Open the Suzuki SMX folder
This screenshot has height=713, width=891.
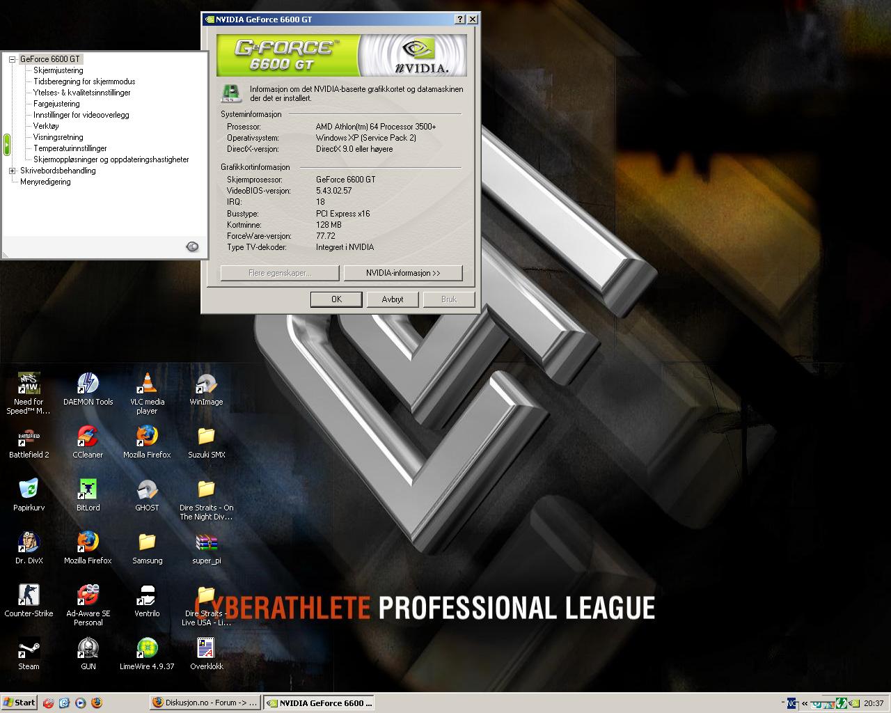(x=206, y=441)
